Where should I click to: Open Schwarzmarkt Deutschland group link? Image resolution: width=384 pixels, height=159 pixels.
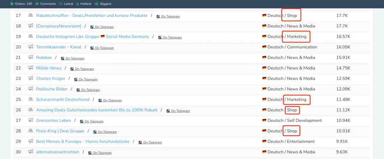[x=63, y=100]
